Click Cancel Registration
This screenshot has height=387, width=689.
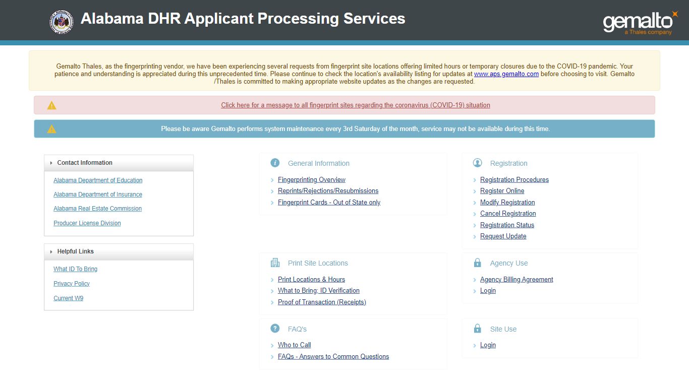(508, 214)
